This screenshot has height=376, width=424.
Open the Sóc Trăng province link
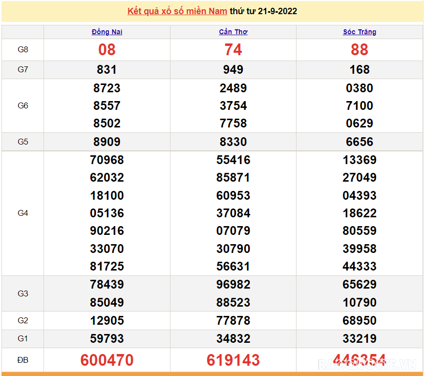pyautogui.click(x=360, y=32)
